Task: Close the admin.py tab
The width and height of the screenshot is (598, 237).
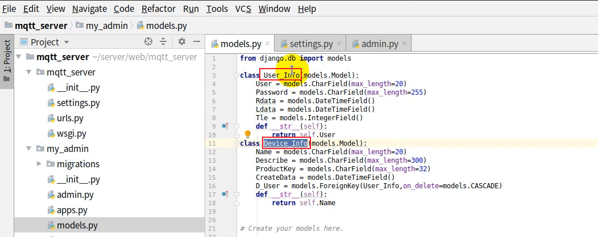Action: click(x=404, y=44)
